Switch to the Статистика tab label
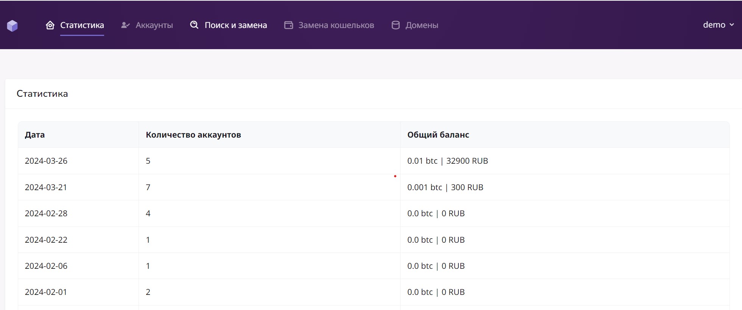 (82, 25)
